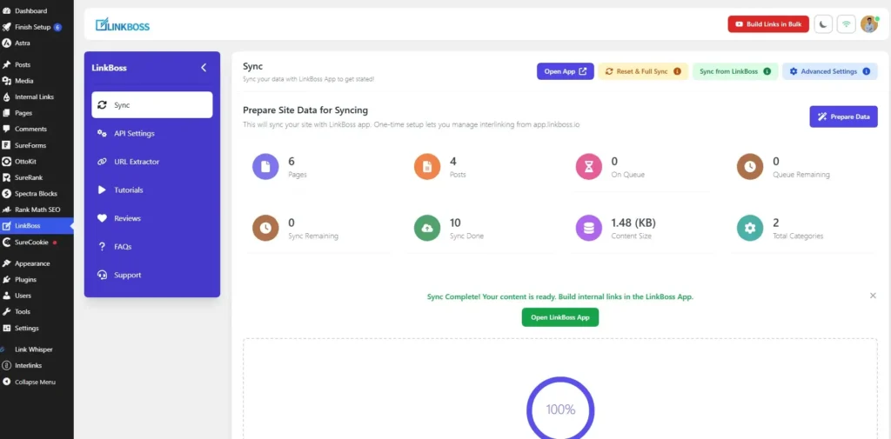
Task: Click the LinkBoss logo in header
Action: pos(123,24)
